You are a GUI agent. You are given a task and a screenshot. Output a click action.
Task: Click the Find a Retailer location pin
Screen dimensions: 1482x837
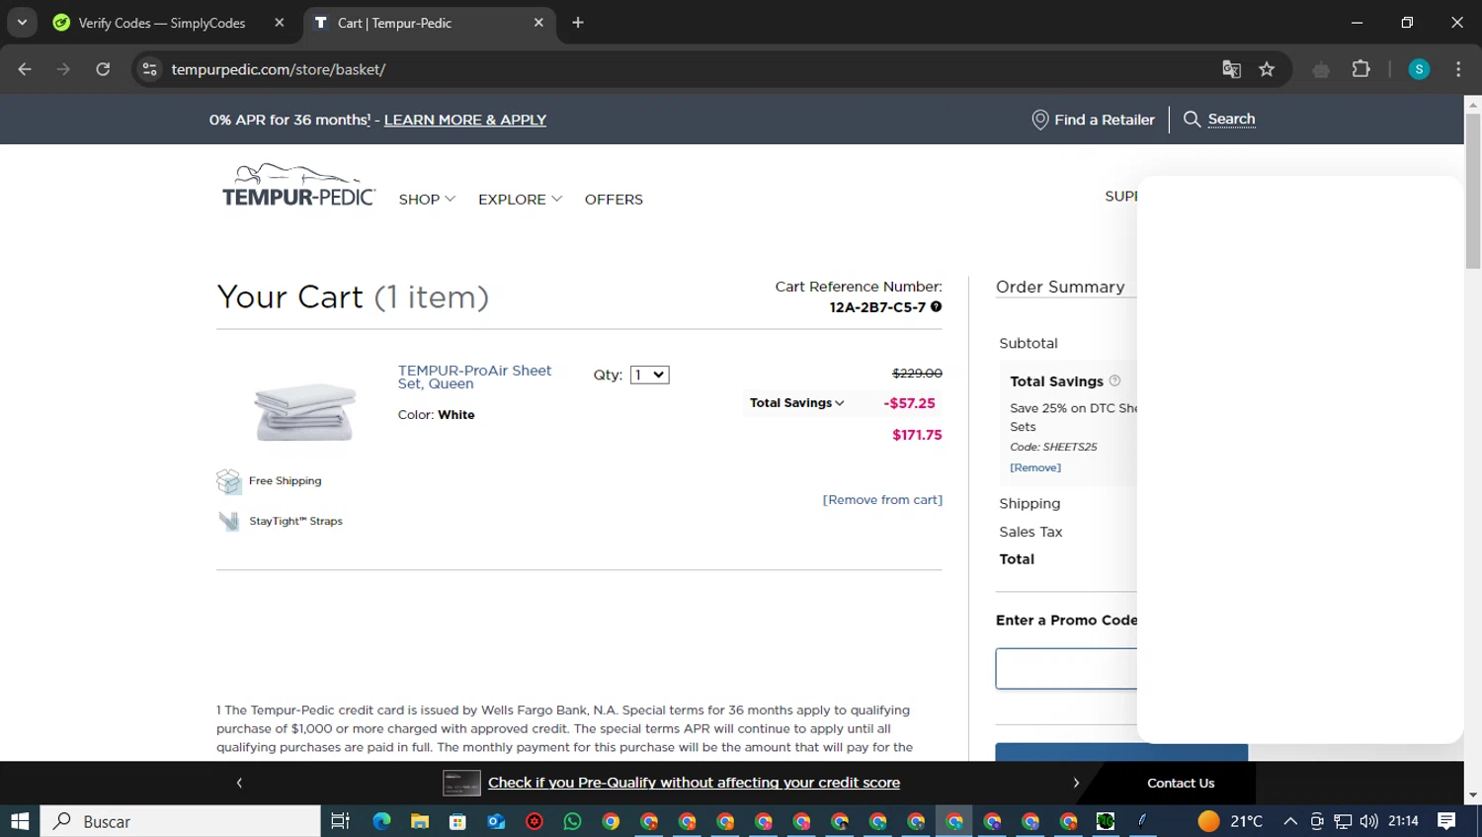click(1039, 120)
